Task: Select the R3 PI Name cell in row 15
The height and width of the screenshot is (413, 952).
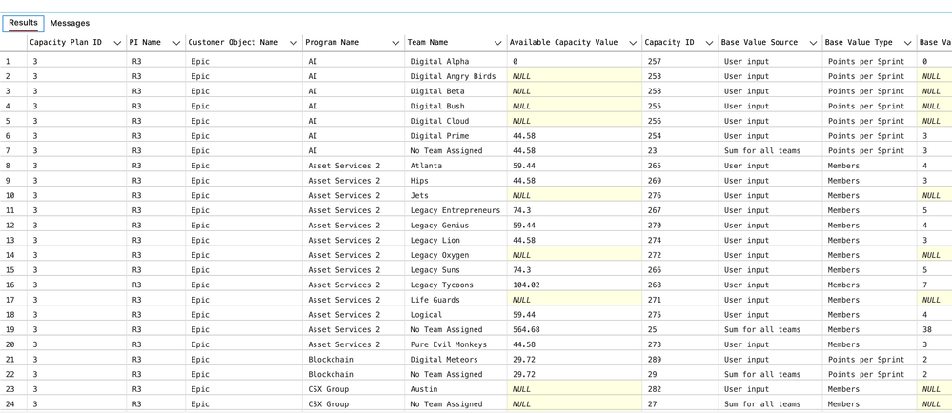Action: (156, 270)
